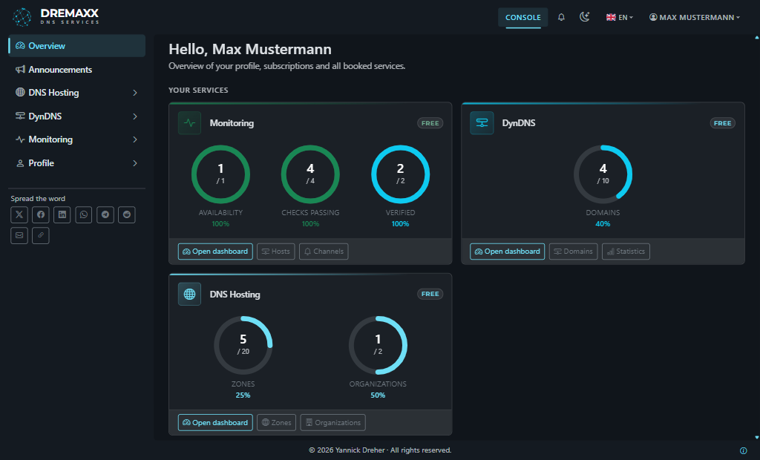The height and width of the screenshot is (460, 760).
Task: Click the DynDNS '40%' value
Action: pyautogui.click(x=603, y=224)
